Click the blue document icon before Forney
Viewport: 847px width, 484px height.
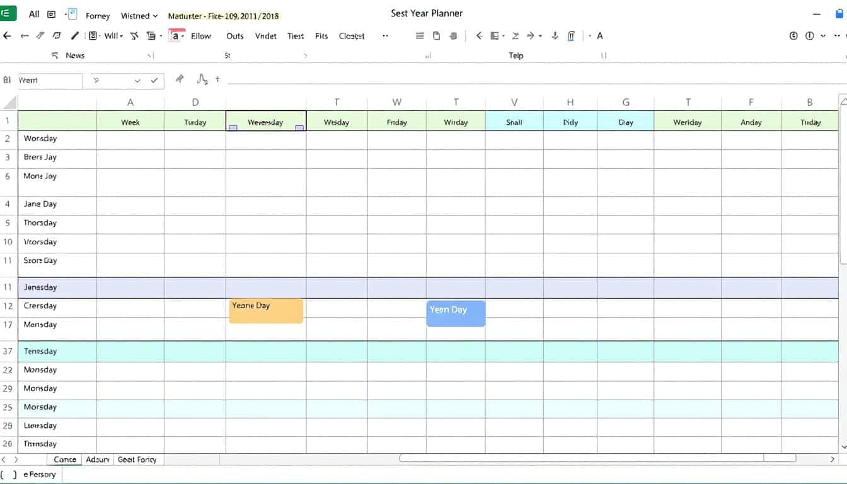tap(72, 14)
